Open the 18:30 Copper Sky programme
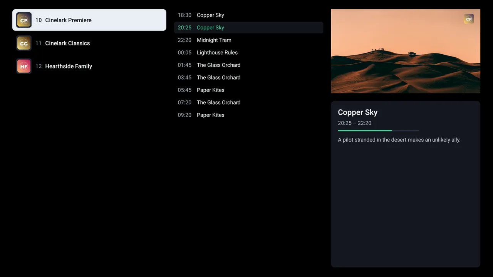 tap(248, 15)
